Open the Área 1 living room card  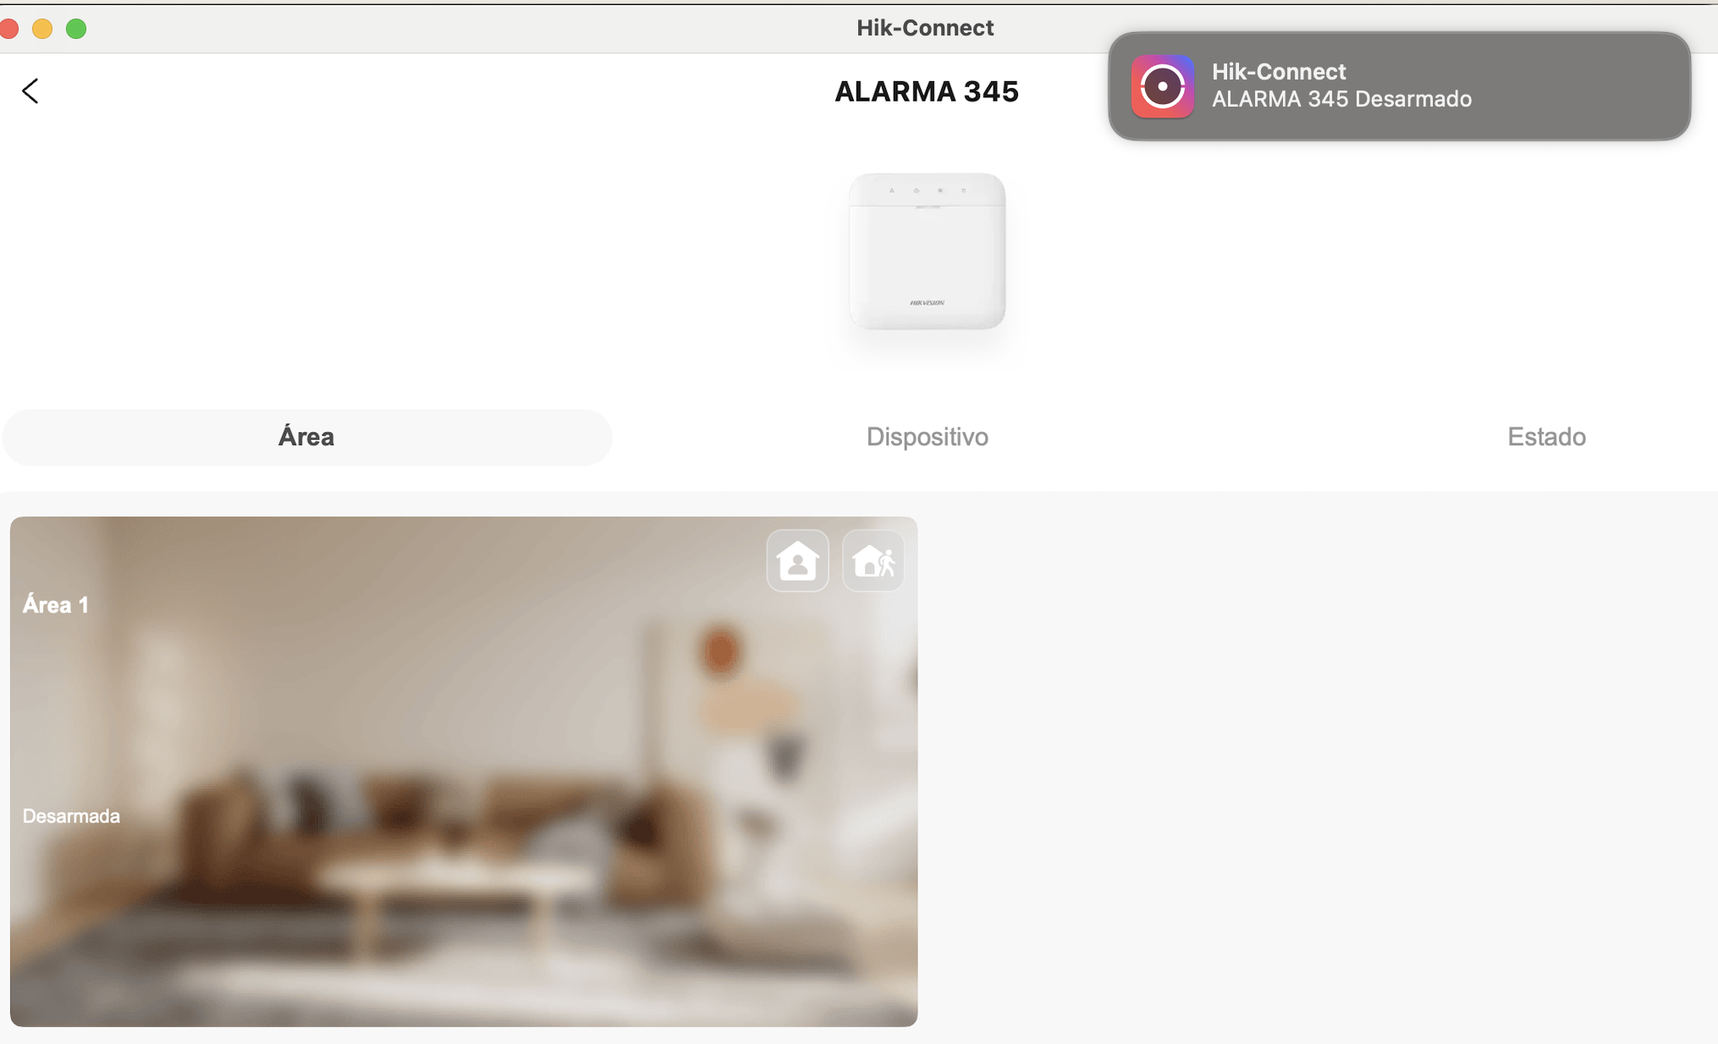464,771
